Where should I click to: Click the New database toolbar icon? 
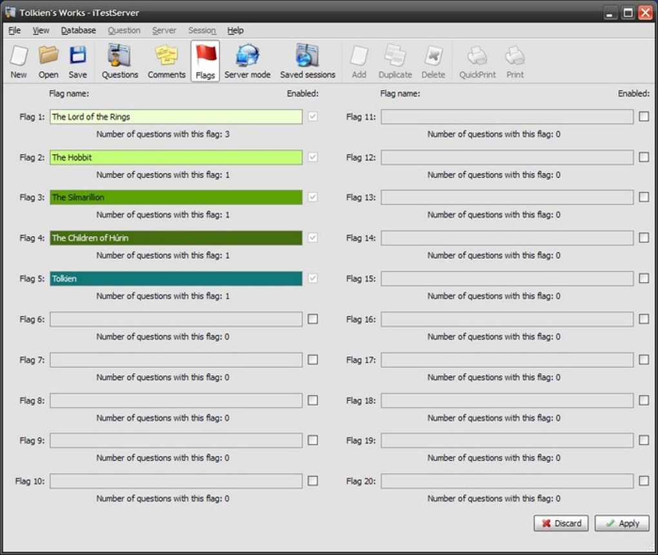[x=19, y=61]
